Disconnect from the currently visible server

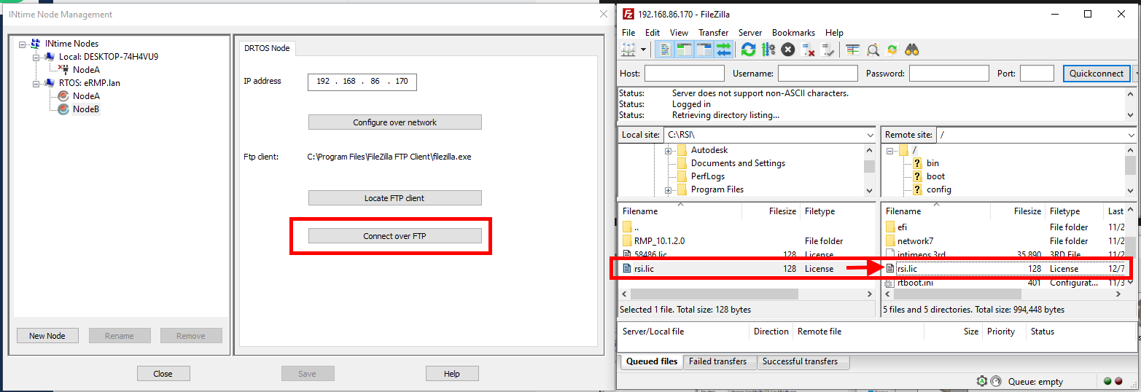[808, 50]
